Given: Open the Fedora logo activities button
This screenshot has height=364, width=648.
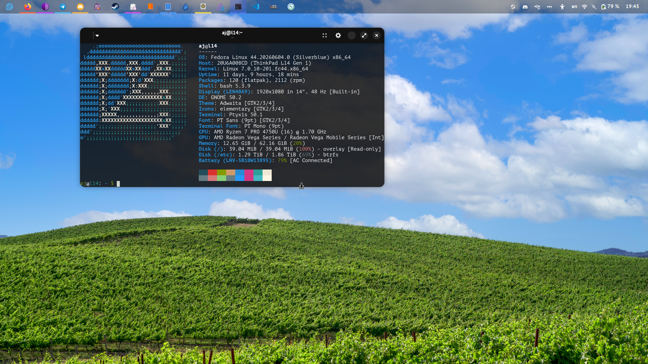Looking at the screenshot, I should tap(9, 7).
